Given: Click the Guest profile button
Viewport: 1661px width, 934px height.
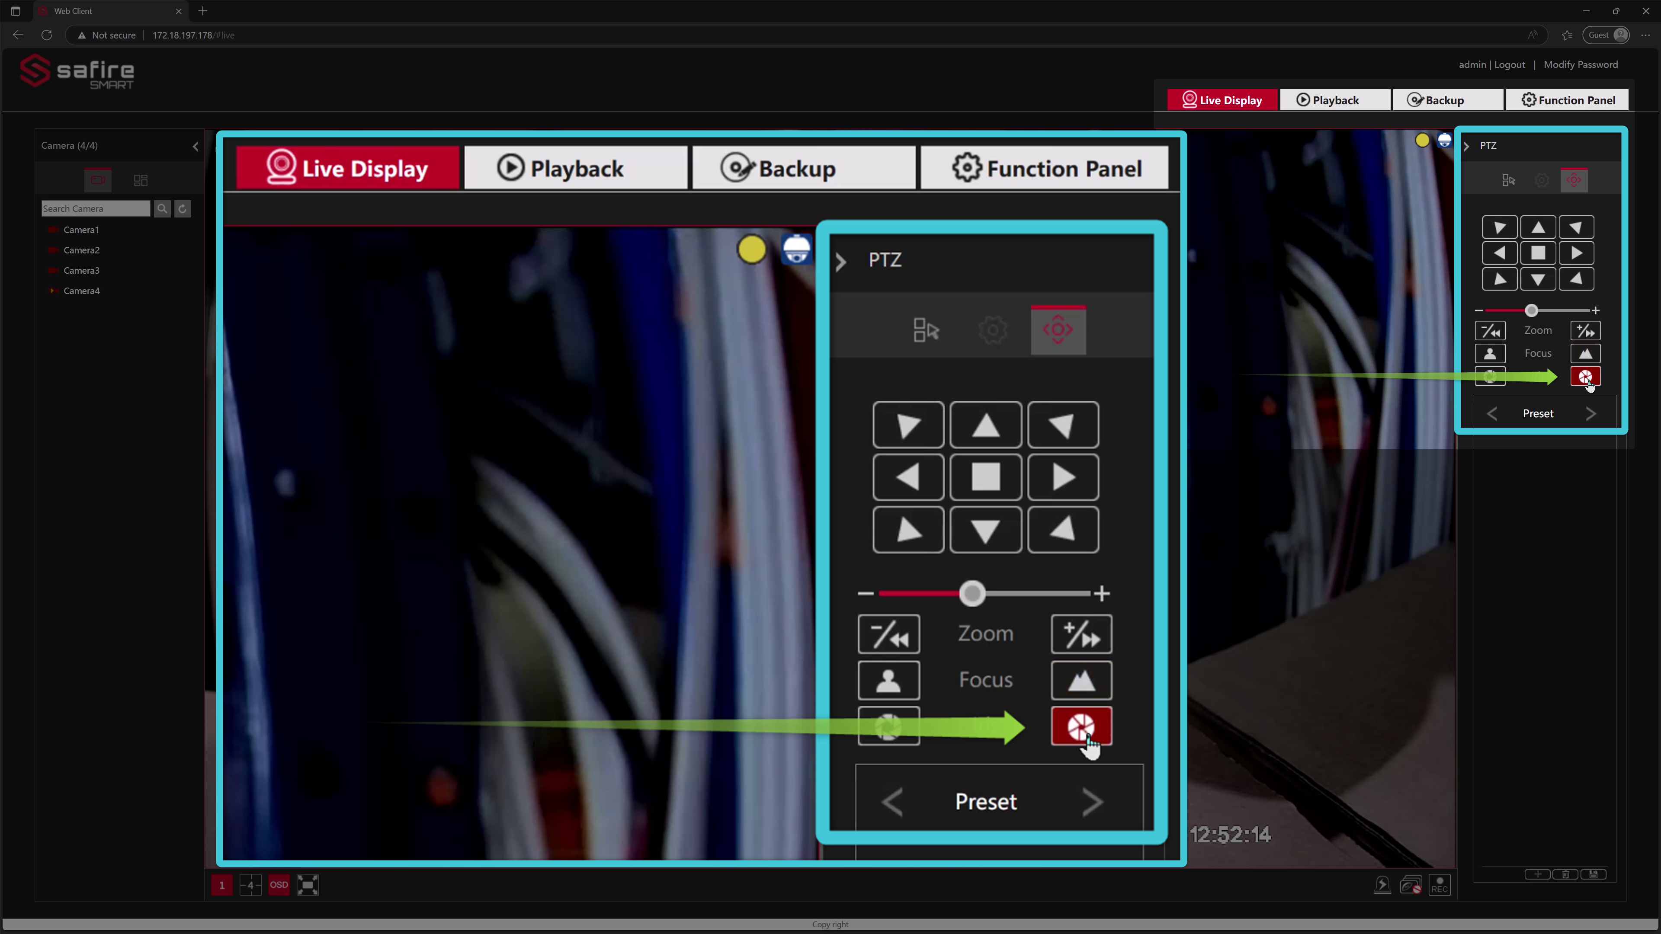Looking at the screenshot, I should pyautogui.click(x=1606, y=35).
